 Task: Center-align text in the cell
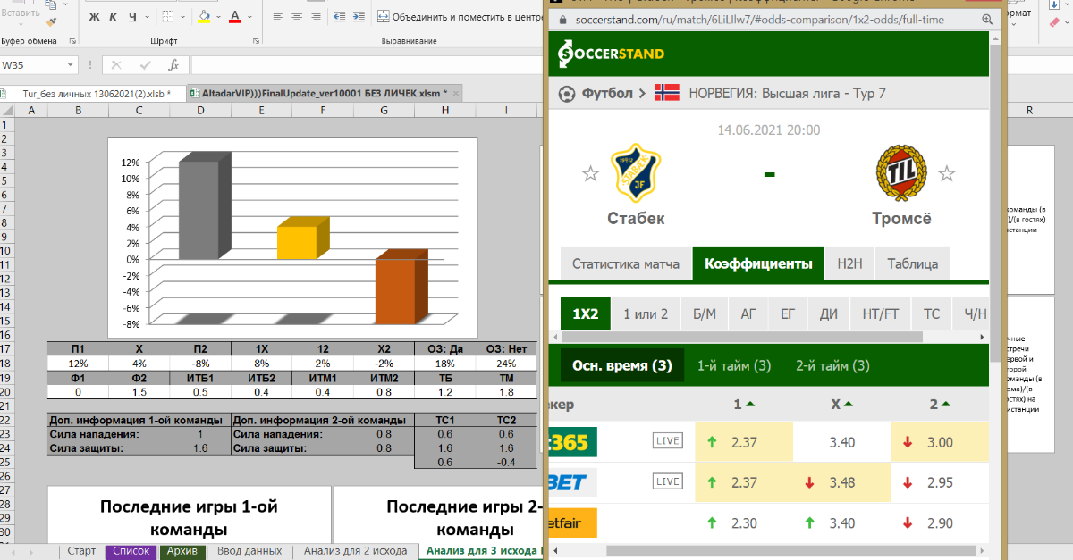296,17
